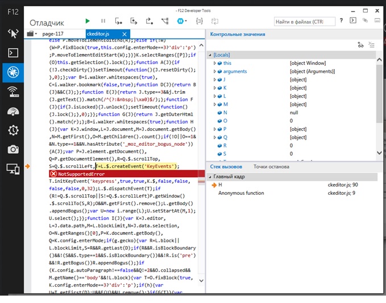386x303 pixels.
Task: Click the NotSupportedError message
Action: [x=81, y=174]
